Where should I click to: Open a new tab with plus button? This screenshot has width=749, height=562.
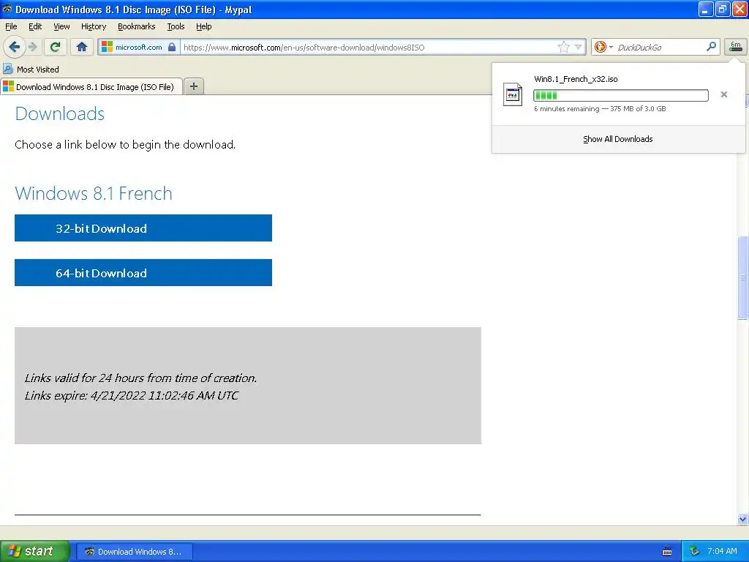[x=193, y=86]
